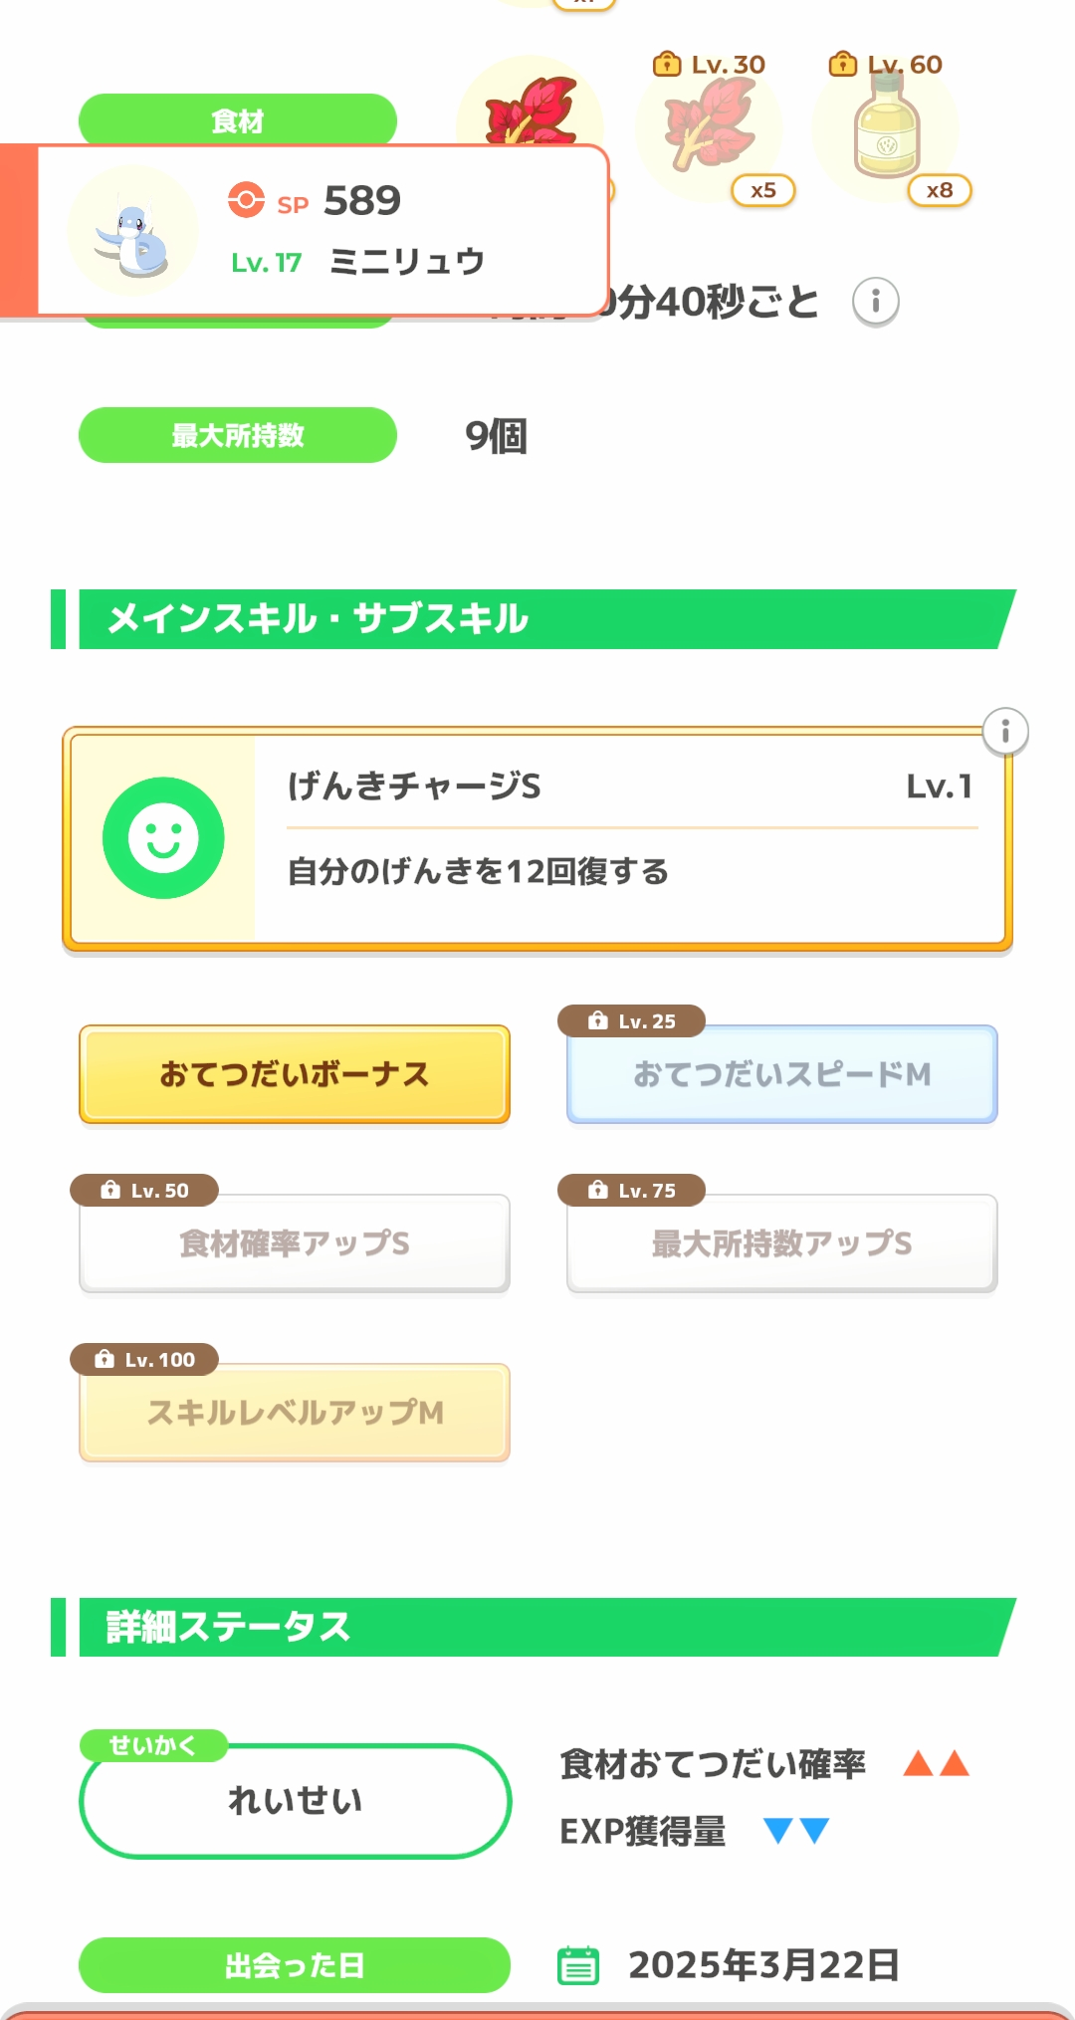Image resolution: width=1075 pixels, height=2020 pixels.
Task: Tap locked 食材確率アップS sub skill
Action: (295, 1243)
